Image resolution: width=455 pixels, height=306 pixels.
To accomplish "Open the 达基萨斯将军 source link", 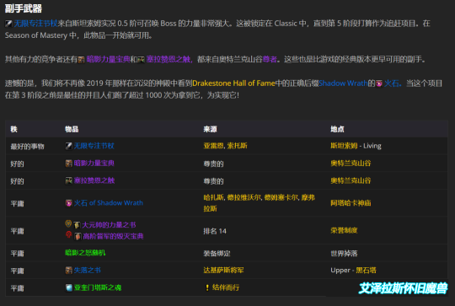I will [x=223, y=271].
